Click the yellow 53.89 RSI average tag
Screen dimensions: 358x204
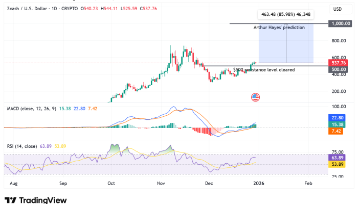(x=338, y=165)
